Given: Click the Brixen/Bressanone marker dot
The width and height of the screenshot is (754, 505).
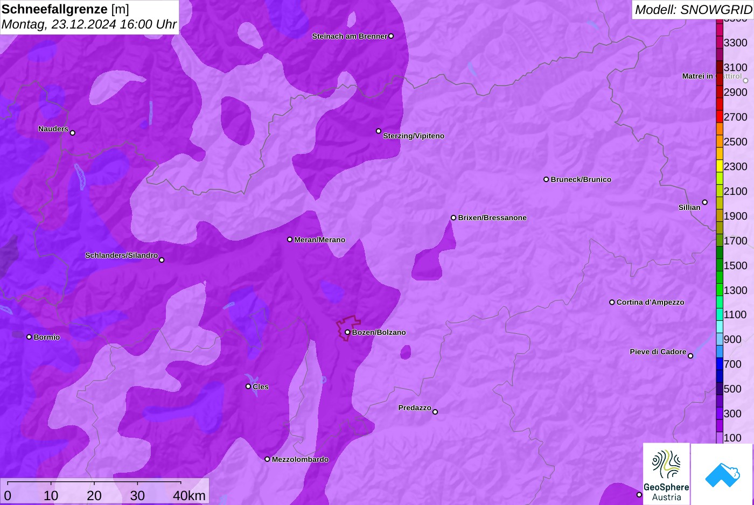Looking at the screenshot, I should tap(453, 218).
